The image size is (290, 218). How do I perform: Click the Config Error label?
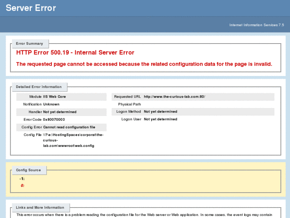tap(32, 127)
